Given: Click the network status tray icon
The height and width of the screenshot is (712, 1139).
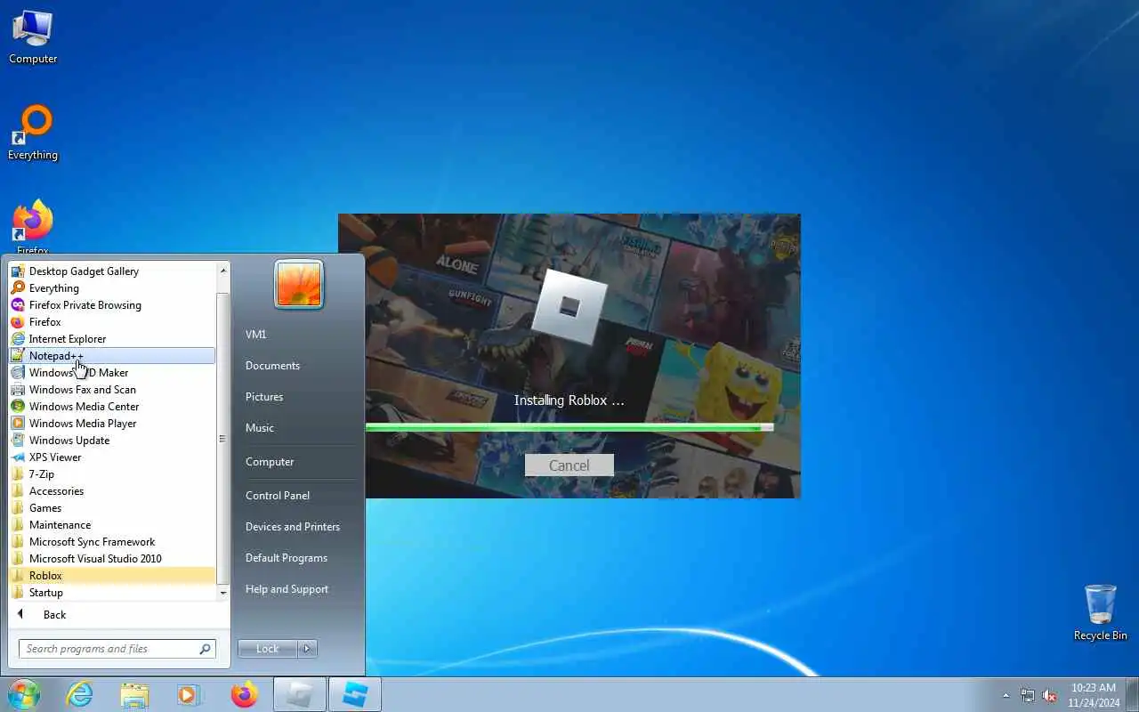Looking at the screenshot, I should tap(1028, 695).
